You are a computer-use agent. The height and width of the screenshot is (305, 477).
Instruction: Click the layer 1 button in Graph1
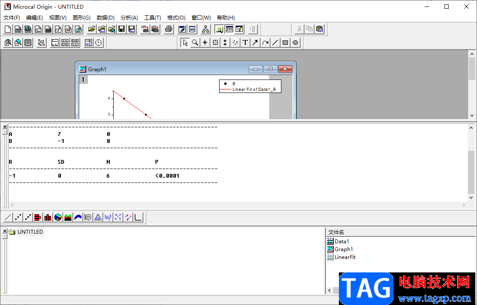pyautogui.click(x=83, y=80)
